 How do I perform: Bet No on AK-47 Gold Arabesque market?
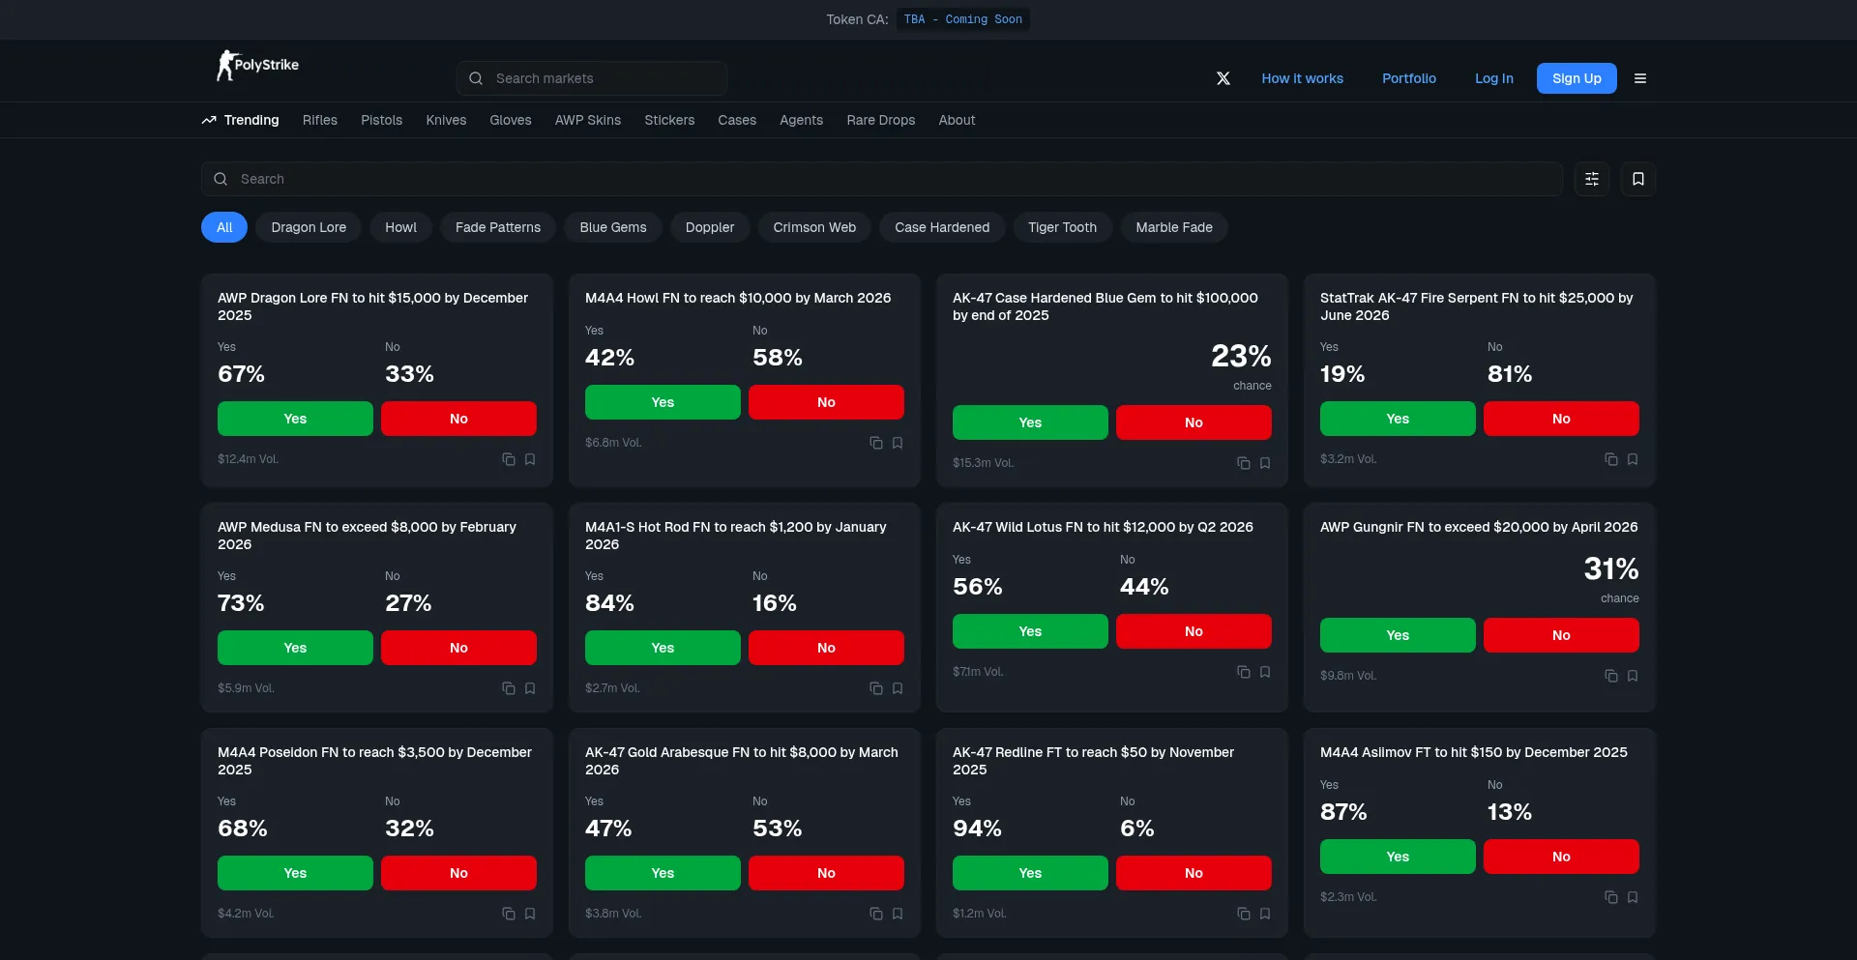826,873
